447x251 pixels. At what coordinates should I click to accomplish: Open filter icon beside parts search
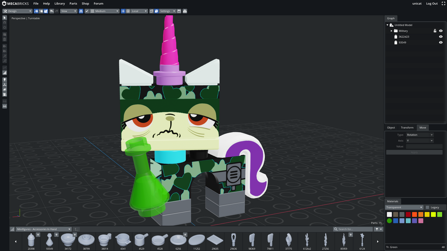point(379,229)
